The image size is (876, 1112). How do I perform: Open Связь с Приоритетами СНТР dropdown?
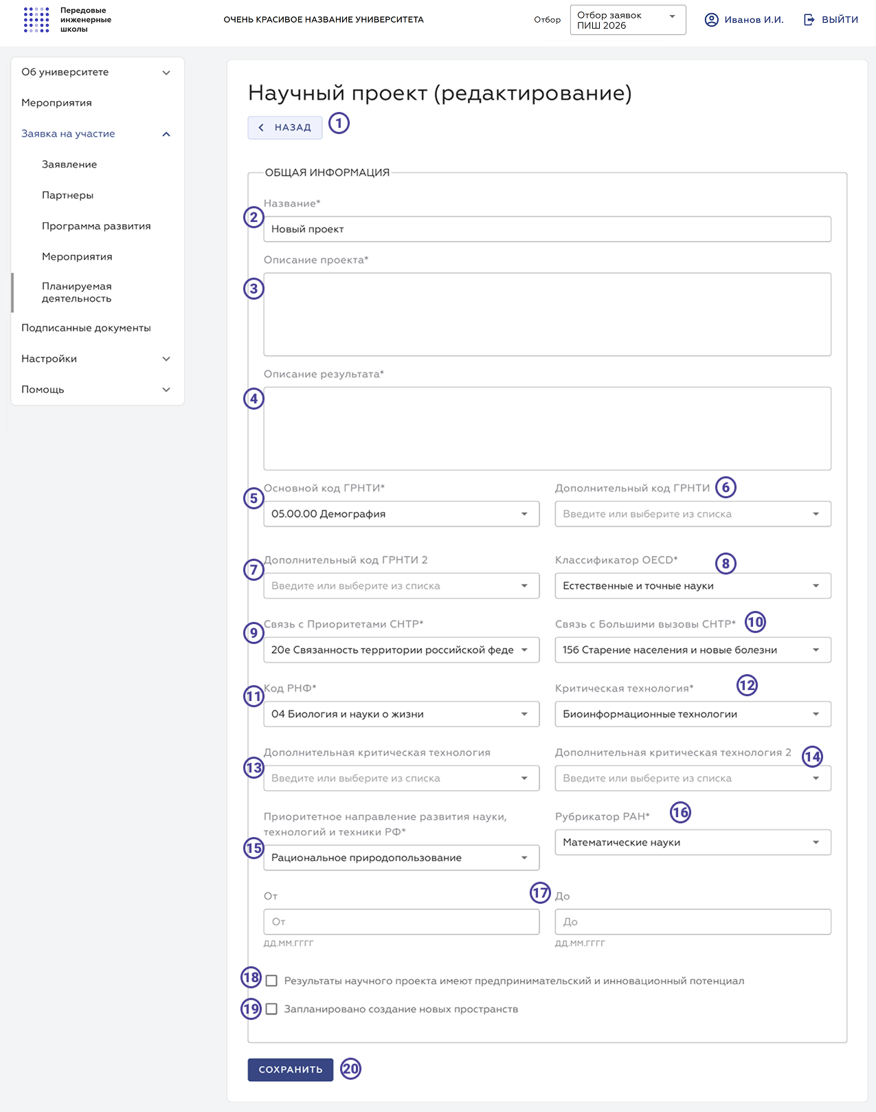pyautogui.click(x=401, y=650)
